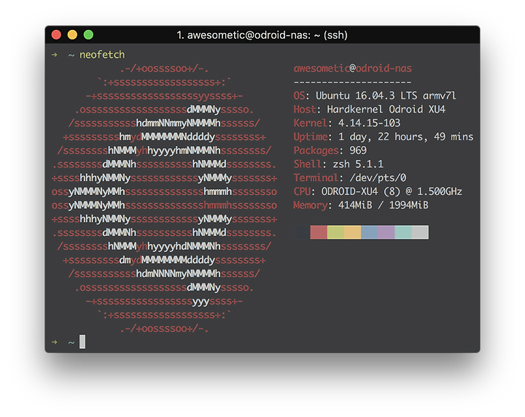
Task: Click the prompt arrow before 'neofetch'
Action: (x=55, y=55)
